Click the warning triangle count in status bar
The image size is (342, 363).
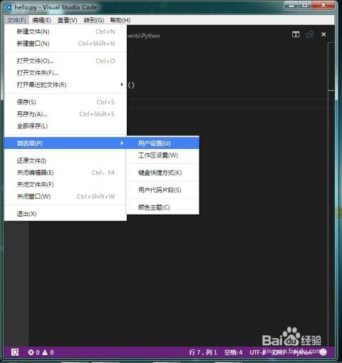[x=48, y=352]
